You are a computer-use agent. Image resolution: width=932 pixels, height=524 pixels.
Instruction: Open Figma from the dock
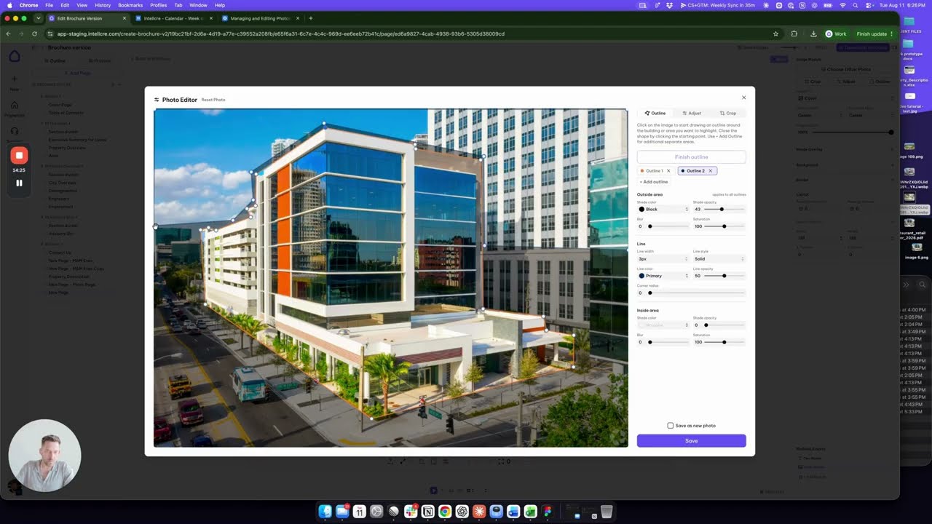coord(547,512)
